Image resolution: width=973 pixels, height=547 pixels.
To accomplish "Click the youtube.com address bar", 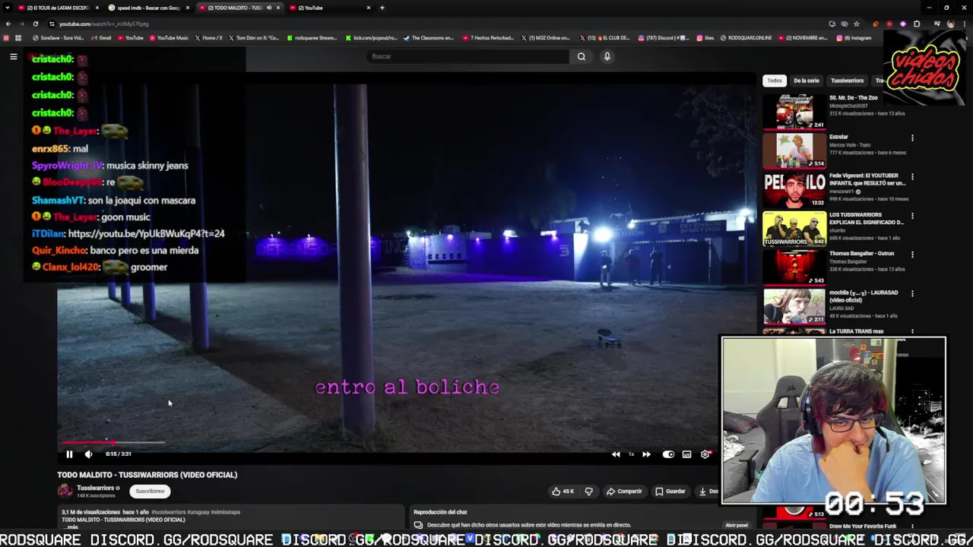I will (x=441, y=24).
